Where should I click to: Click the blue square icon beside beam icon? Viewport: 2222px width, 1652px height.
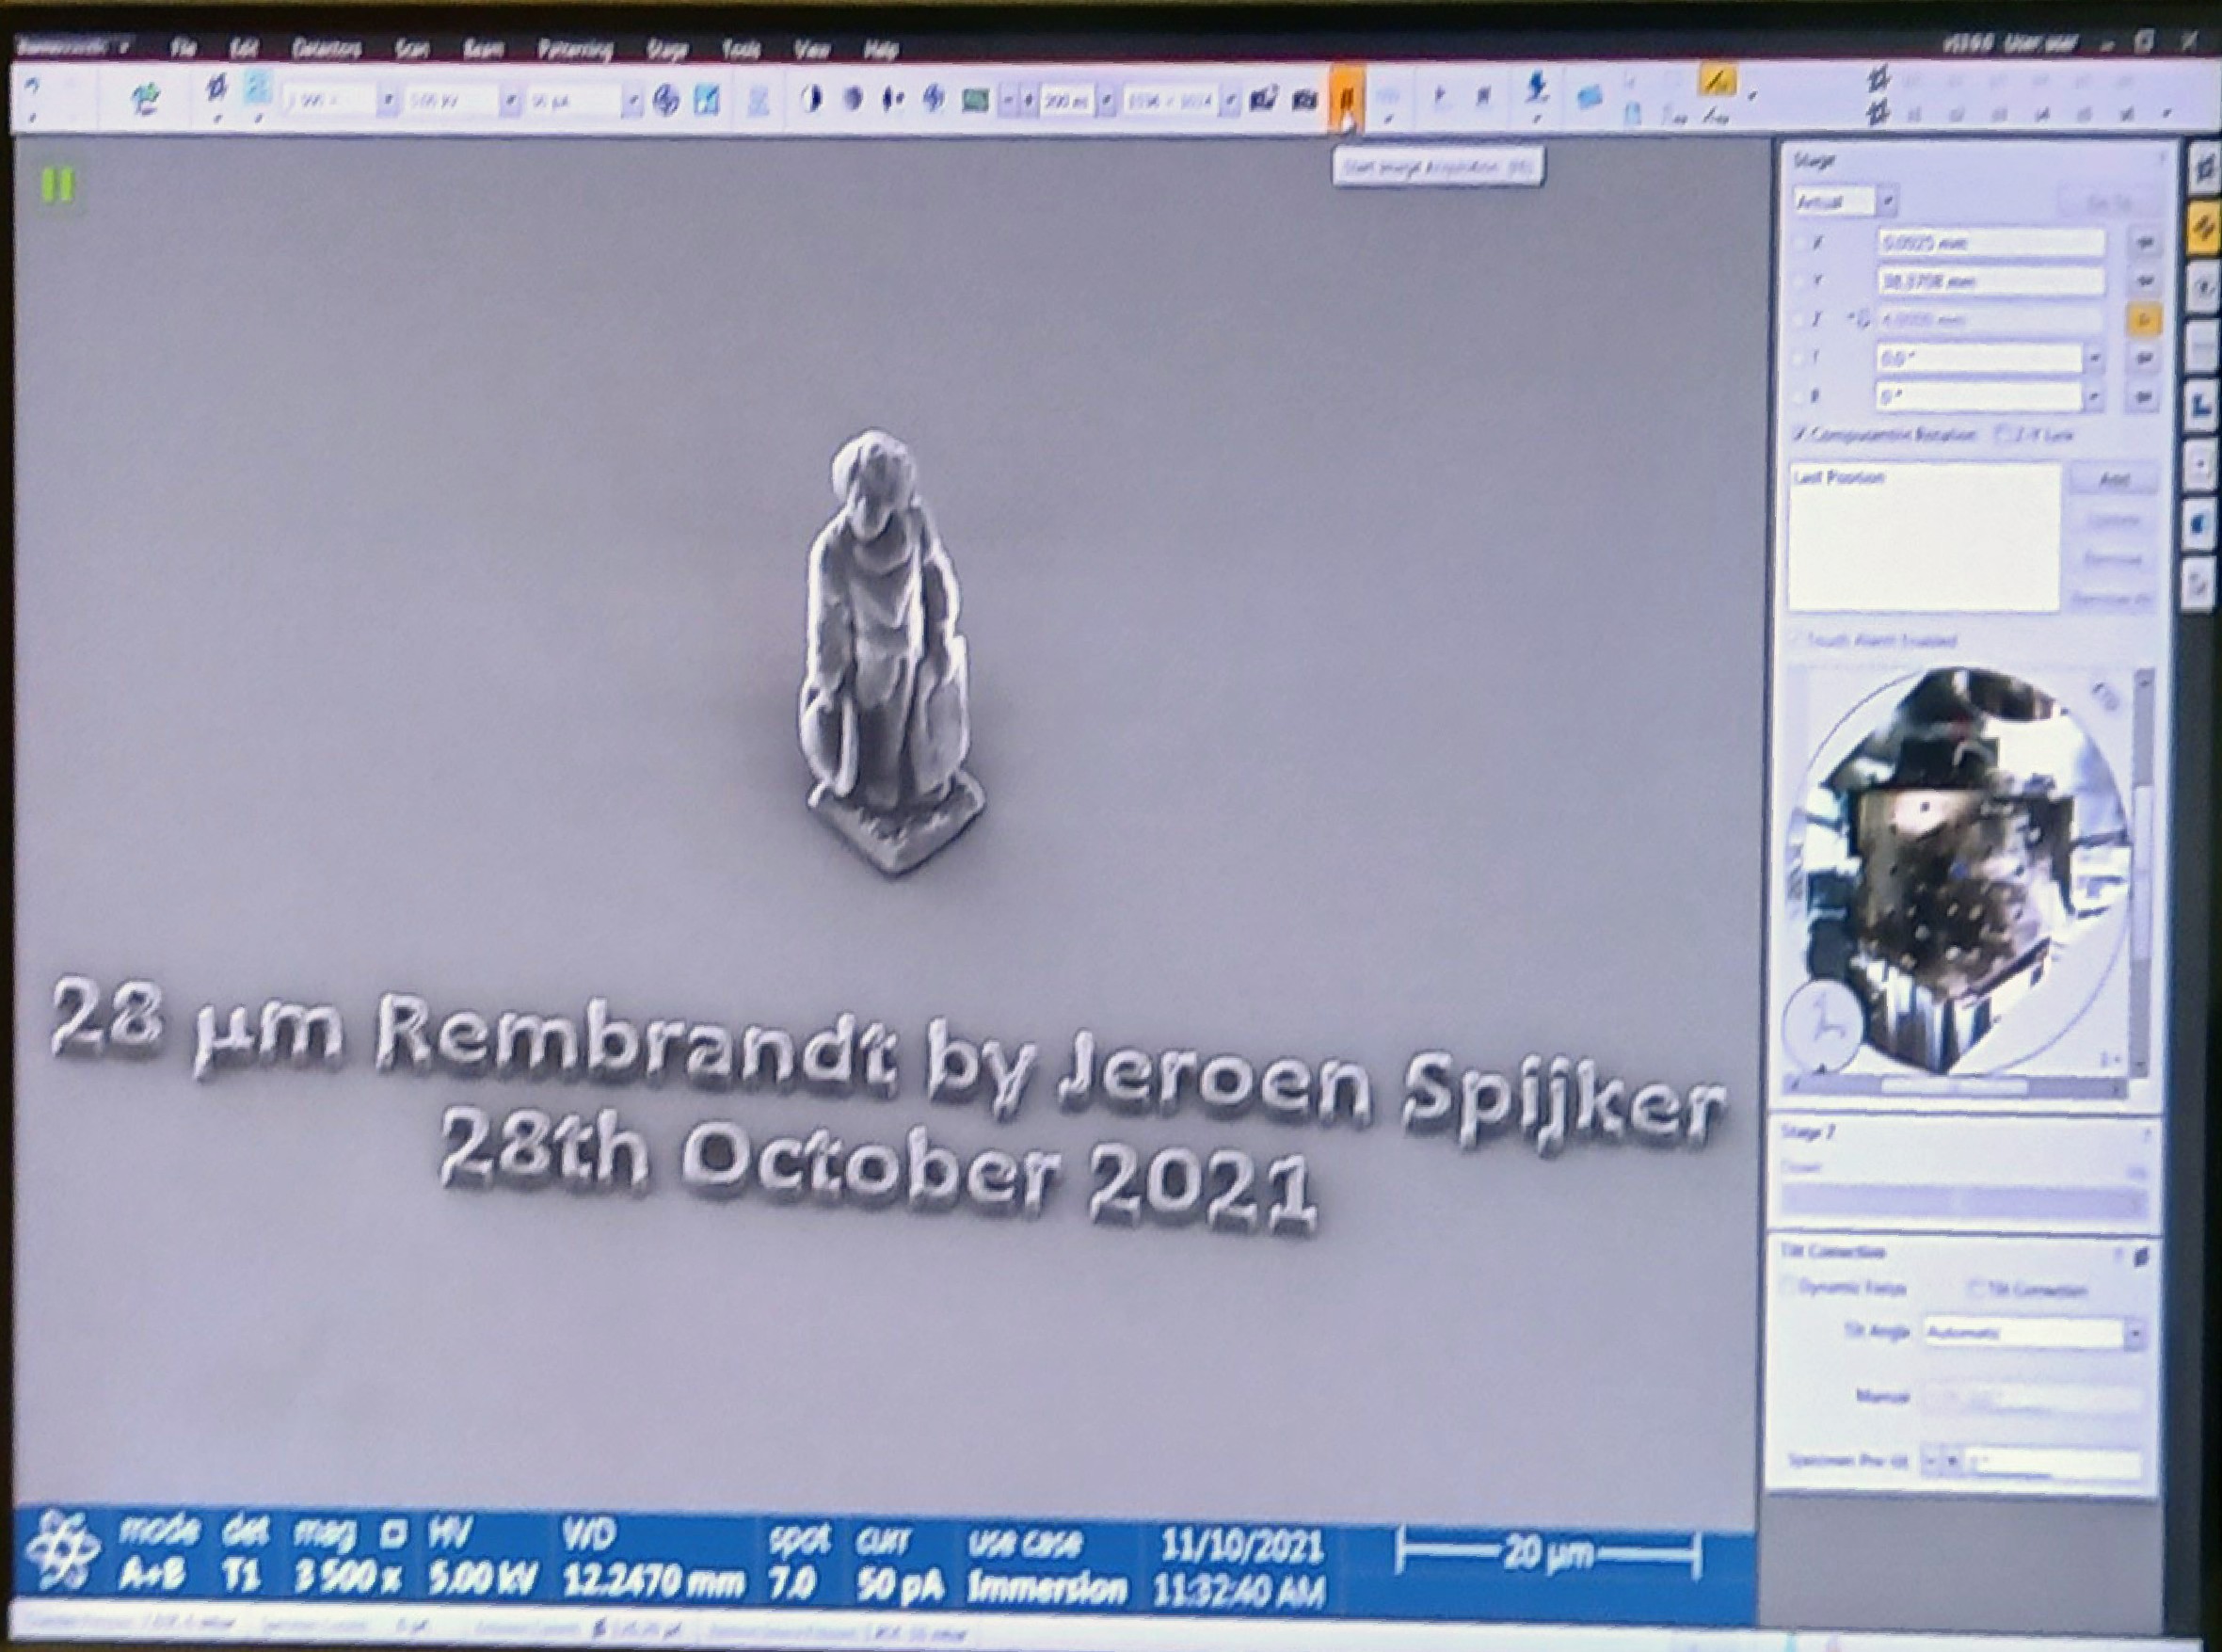point(707,99)
